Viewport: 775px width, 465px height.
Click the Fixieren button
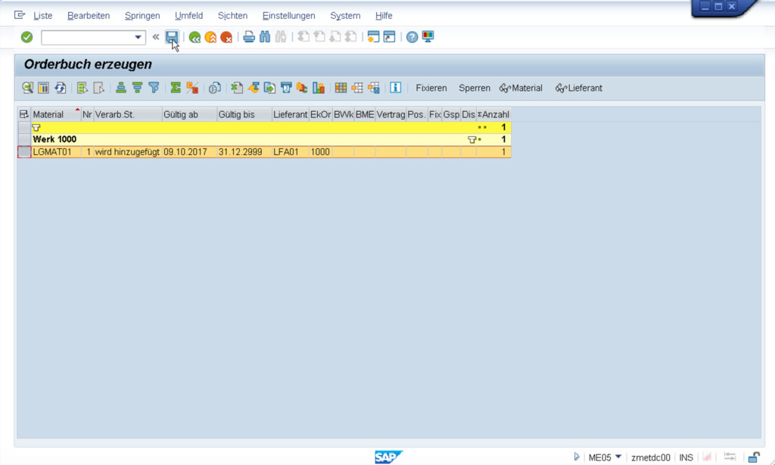(x=431, y=88)
